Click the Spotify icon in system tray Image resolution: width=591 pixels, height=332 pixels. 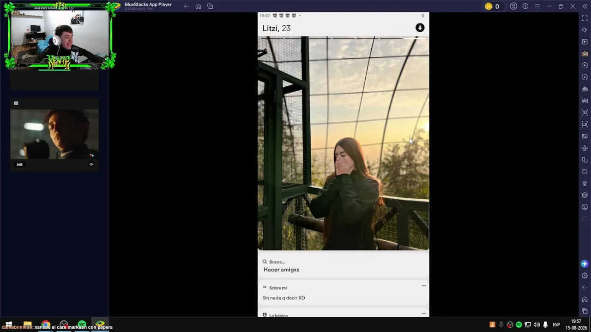tap(519, 325)
